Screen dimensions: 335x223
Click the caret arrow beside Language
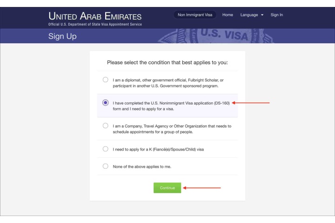pyautogui.click(x=263, y=16)
